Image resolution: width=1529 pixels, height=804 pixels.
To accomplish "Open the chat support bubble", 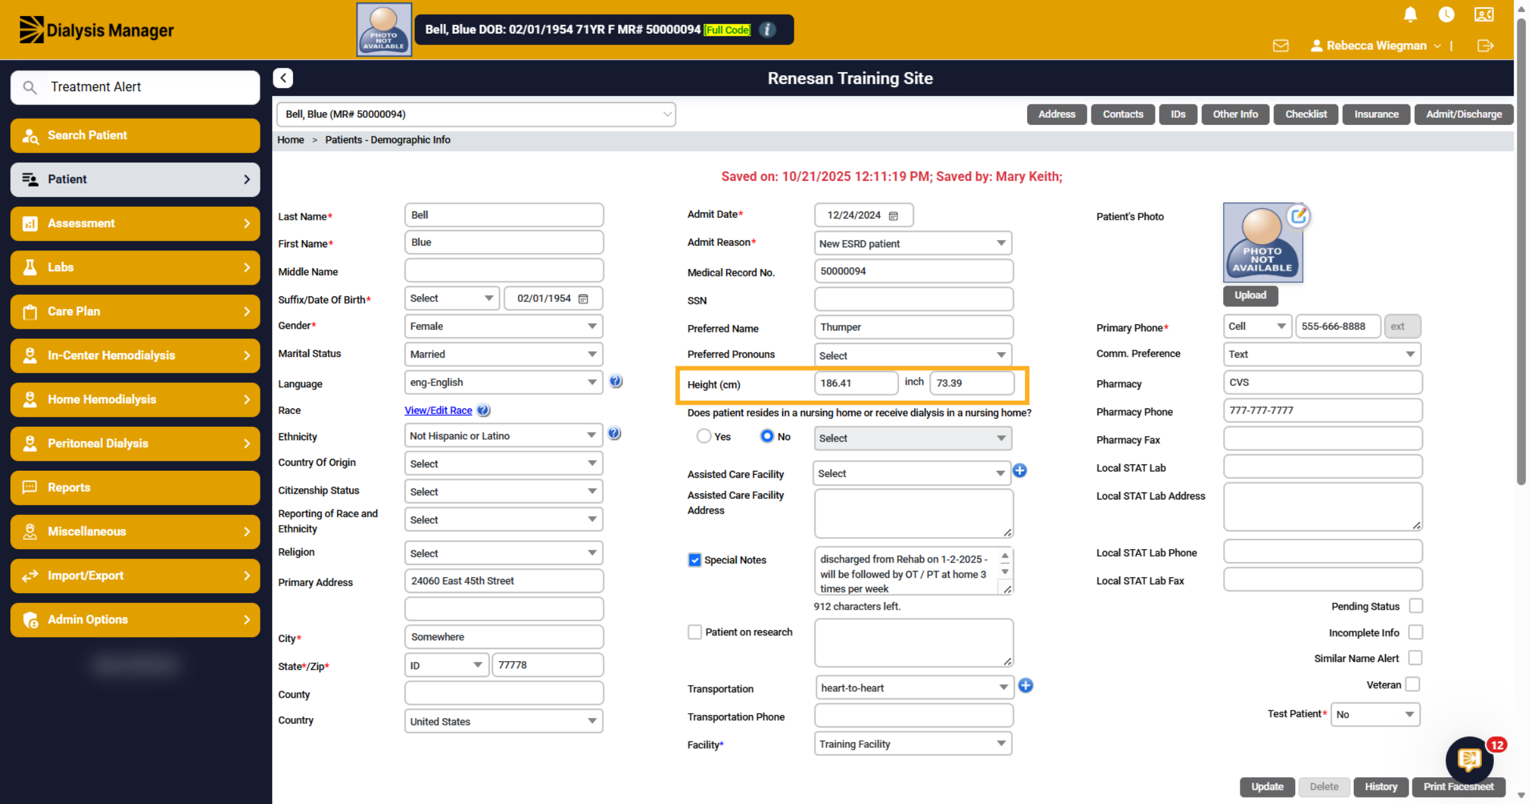I will tap(1470, 759).
